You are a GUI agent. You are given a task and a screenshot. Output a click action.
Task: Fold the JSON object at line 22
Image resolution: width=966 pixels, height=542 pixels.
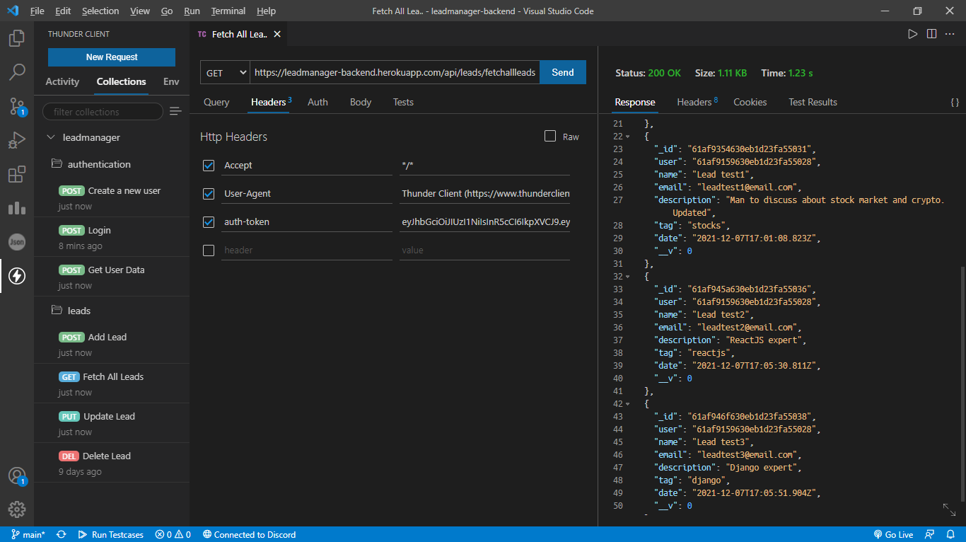[x=627, y=137]
